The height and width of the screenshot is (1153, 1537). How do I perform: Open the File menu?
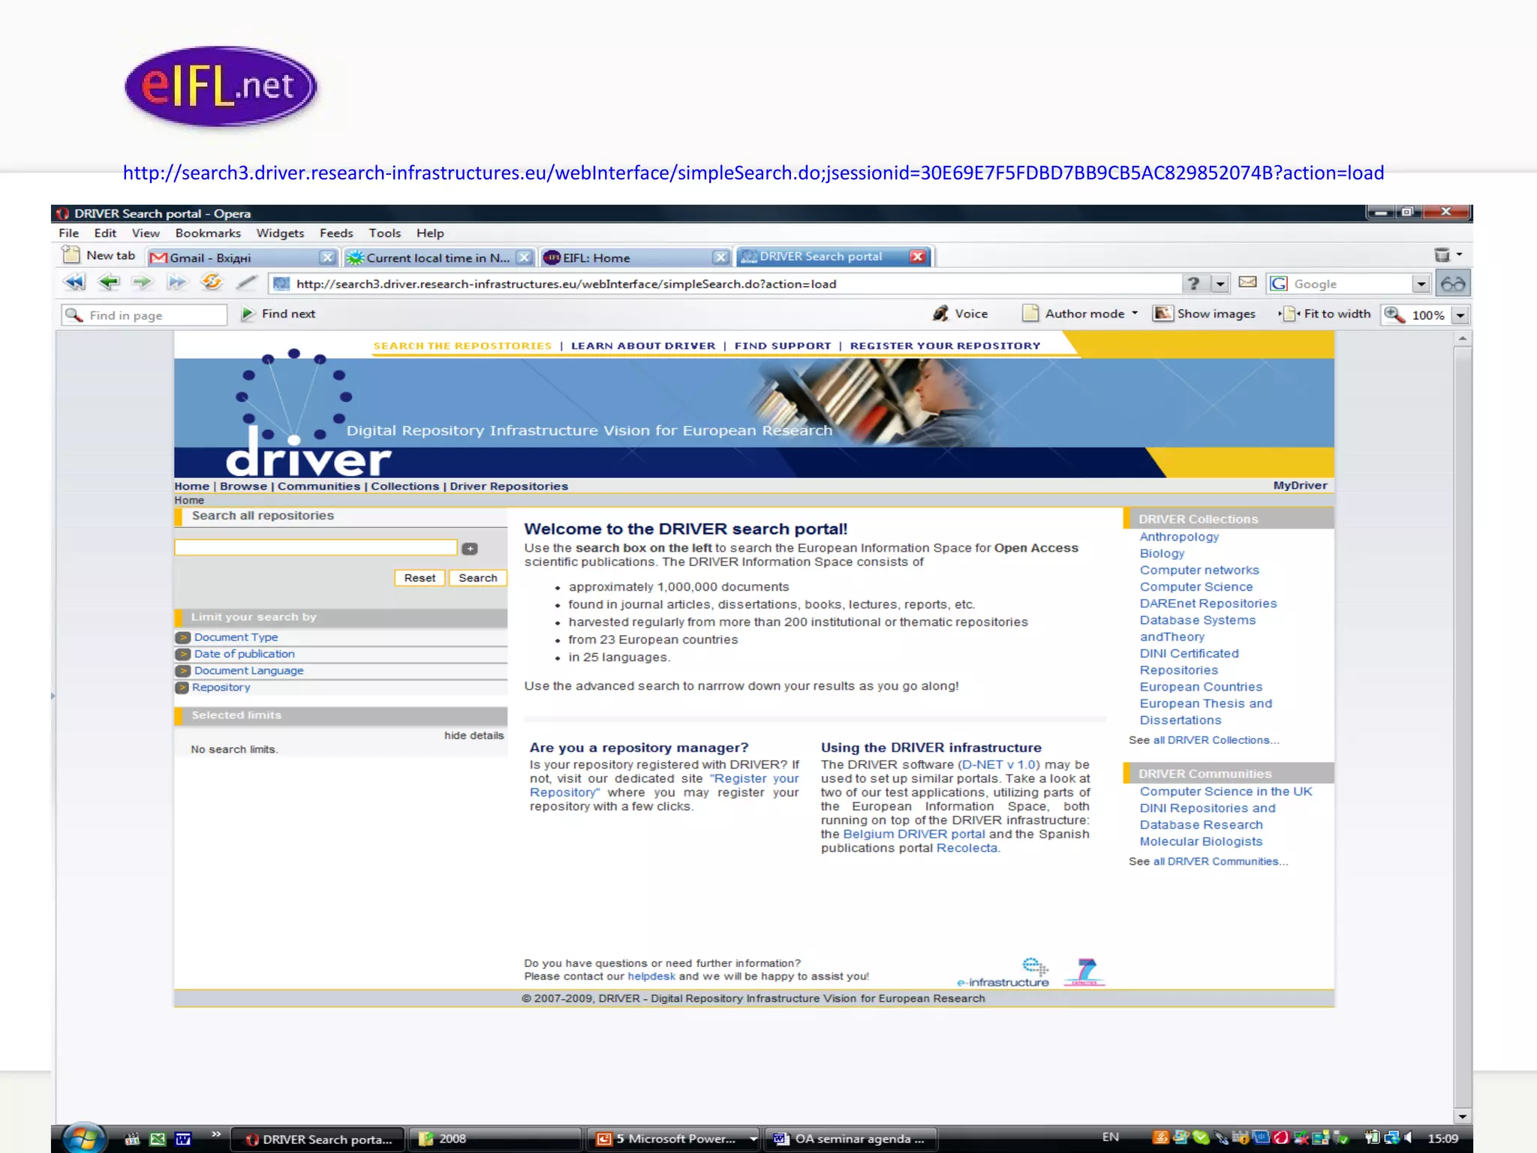pyautogui.click(x=69, y=233)
